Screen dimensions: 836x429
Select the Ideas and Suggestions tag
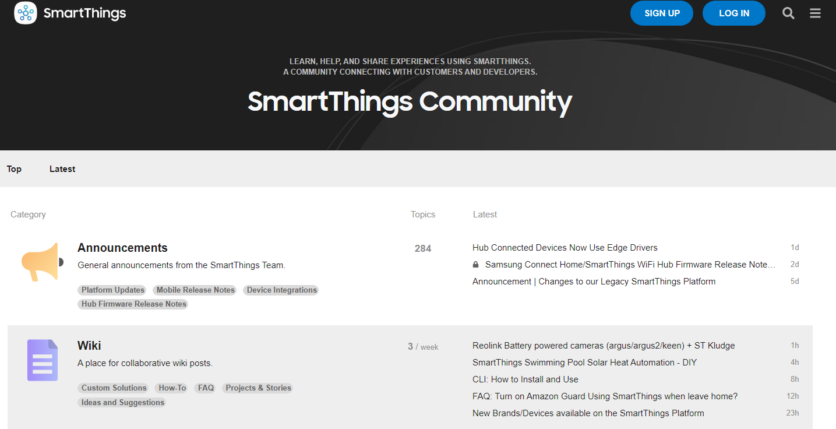pos(123,402)
